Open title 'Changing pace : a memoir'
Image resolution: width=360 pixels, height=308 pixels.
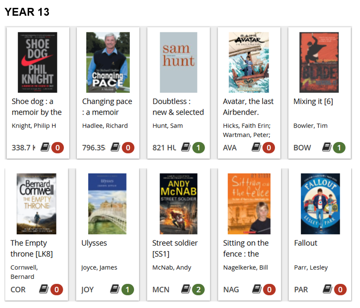(107, 107)
